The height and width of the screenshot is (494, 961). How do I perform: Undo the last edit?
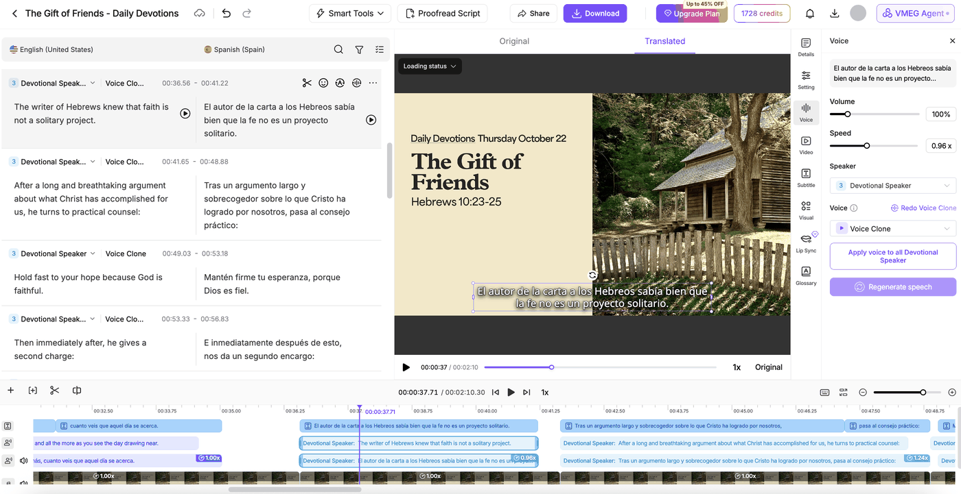click(227, 13)
